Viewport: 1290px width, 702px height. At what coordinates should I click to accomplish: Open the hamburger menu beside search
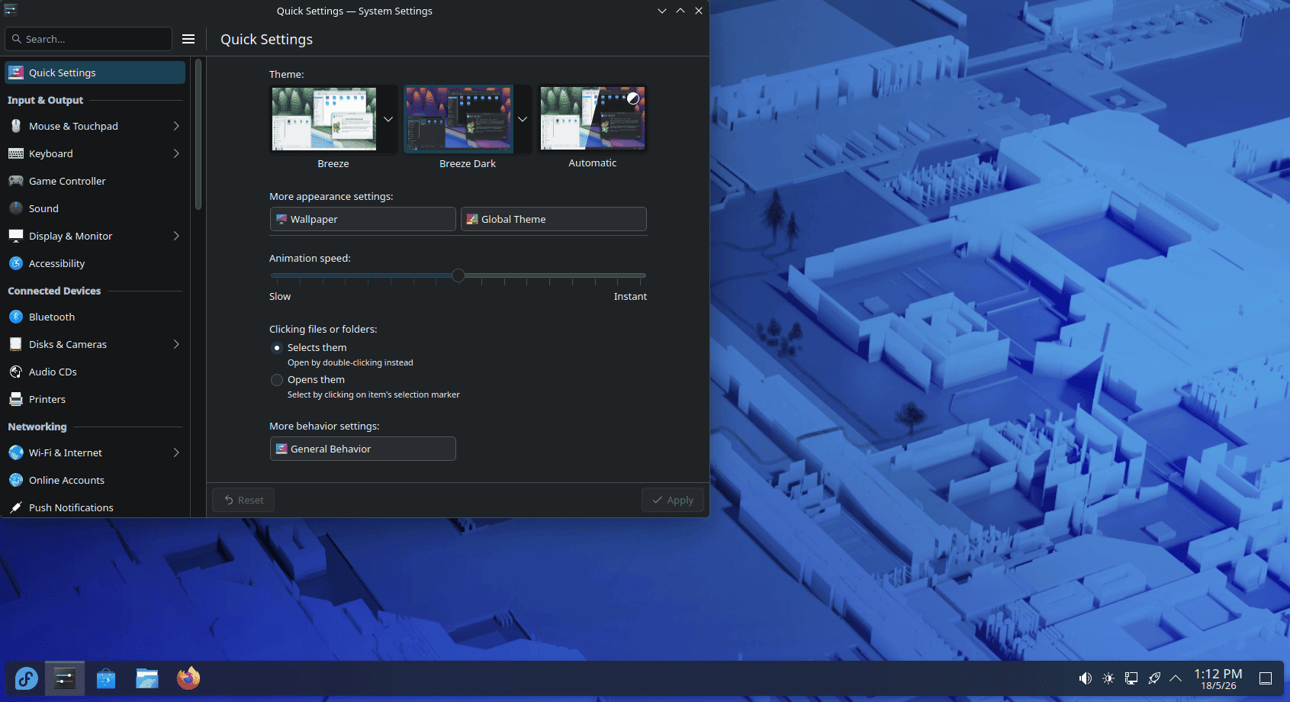pos(188,39)
